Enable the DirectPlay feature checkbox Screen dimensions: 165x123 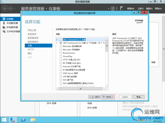[x=61, y=56]
